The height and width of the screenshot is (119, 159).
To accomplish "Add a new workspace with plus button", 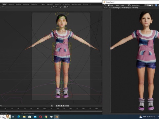I will [90, 4].
